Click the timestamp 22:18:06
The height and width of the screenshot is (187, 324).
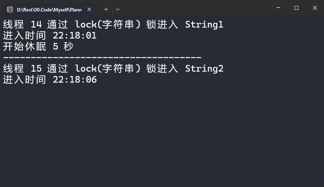74,80
